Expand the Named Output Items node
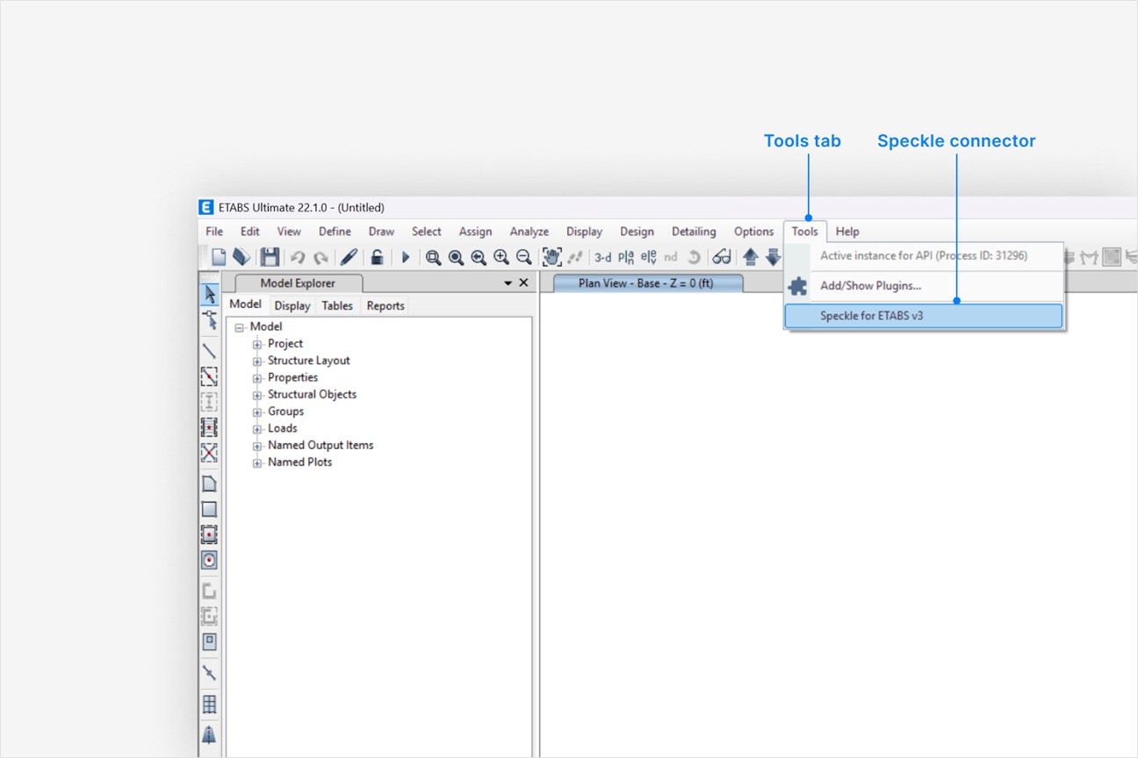 coord(257,446)
